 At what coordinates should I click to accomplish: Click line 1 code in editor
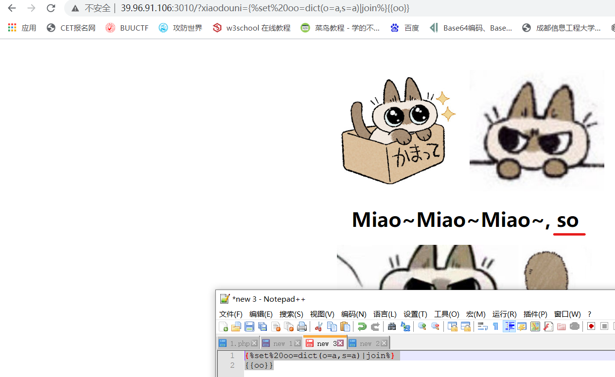click(320, 356)
